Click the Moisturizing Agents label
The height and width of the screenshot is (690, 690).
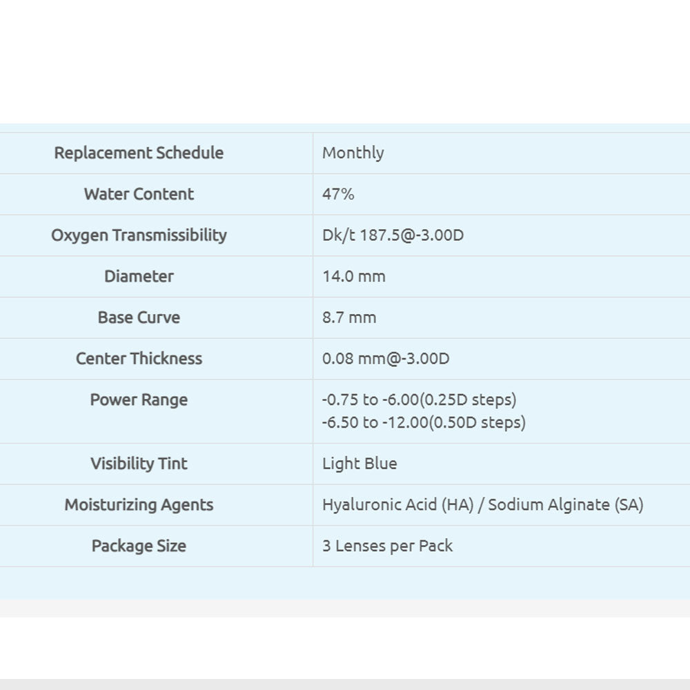point(139,505)
